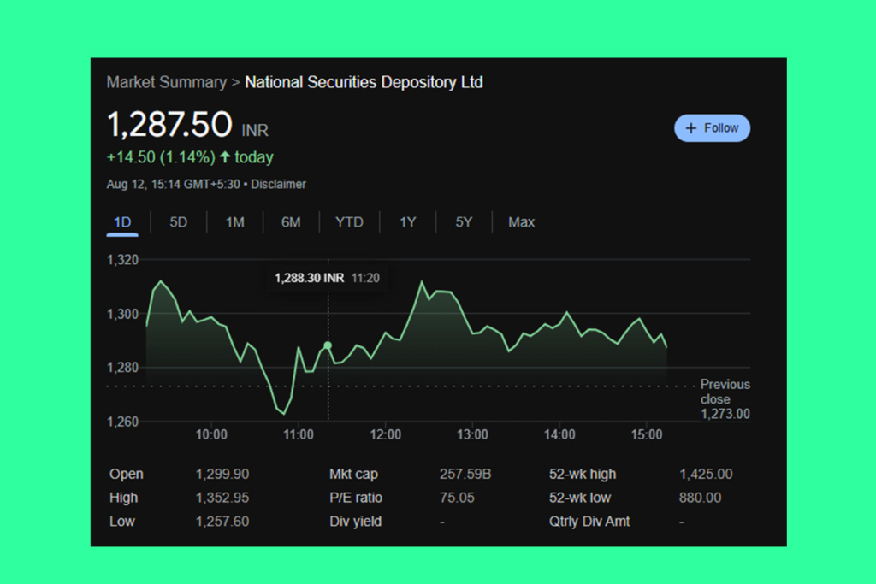Click the plus icon on the Follow button
This screenshot has width=876, height=584.
coord(691,127)
